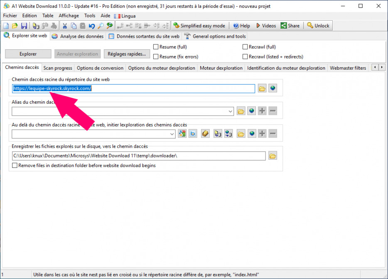
Task: Browse for the download destination folder
Action: pos(273,156)
